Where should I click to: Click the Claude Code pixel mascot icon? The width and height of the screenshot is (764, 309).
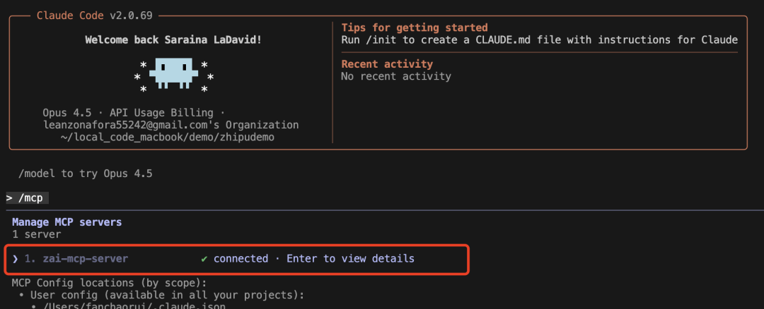(173, 75)
